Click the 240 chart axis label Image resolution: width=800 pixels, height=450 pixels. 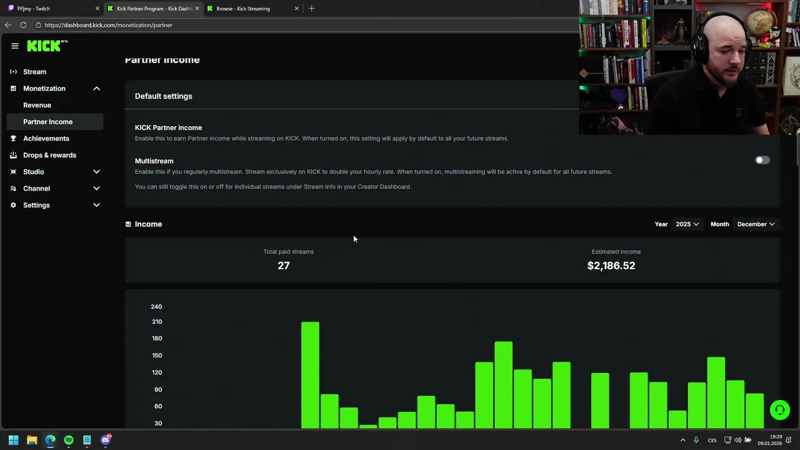(x=156, y=307)
